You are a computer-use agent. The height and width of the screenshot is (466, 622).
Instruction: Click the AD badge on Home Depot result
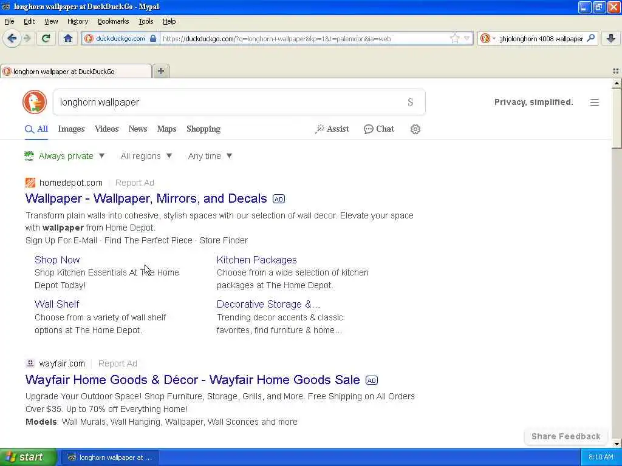(x=279, y=199)
